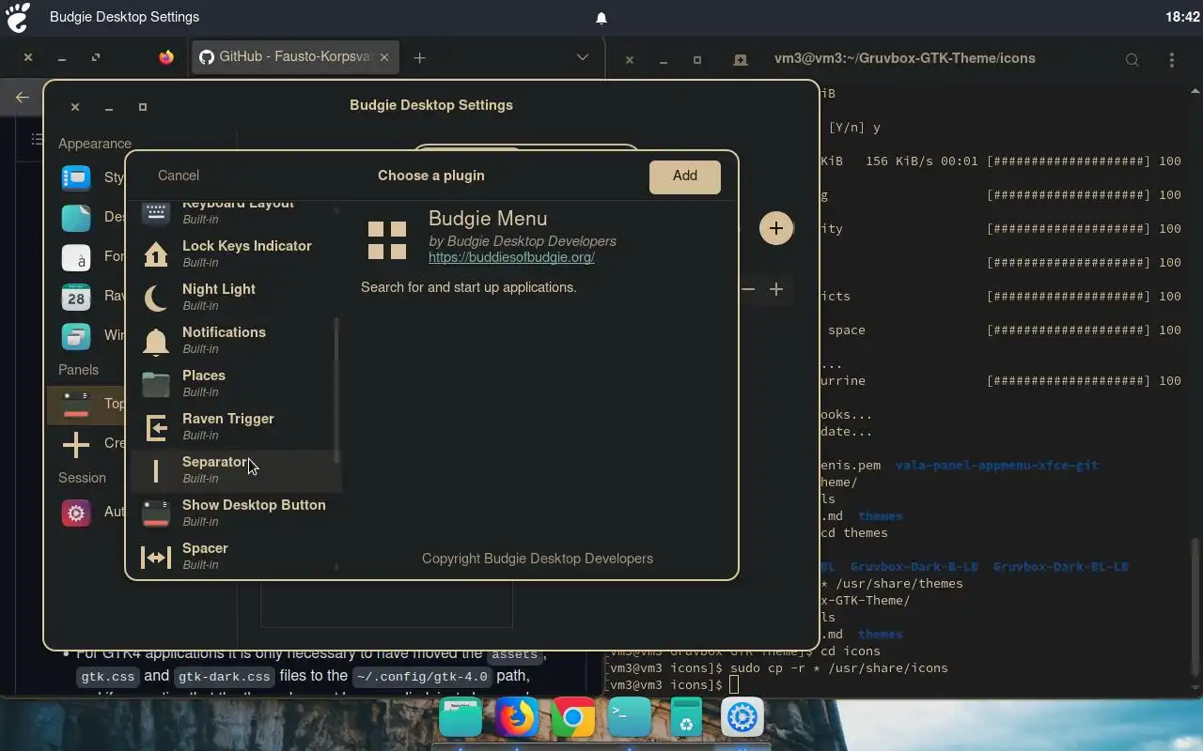The image size is (1203, 751).
Task: Open the Firefox tab list chevron
Action: (583, 57)
